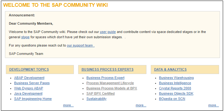Image resolution: width=224 pixels, height=111 pixels.
Task: Contact our support team link
Action: pyautogui.click(x=81, y=46)
